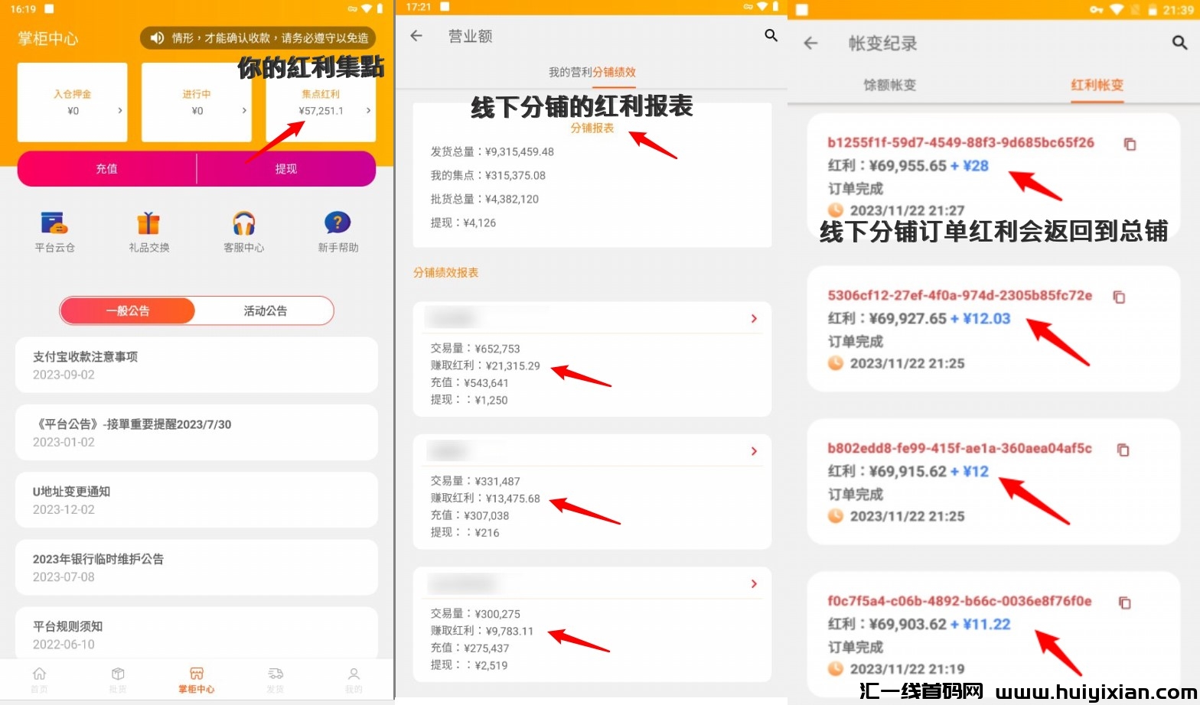The width and height of the screenshot is (1200, 705).
Task: Switch to the 馀额帐变 tab
Action: (x=889, y=85)
